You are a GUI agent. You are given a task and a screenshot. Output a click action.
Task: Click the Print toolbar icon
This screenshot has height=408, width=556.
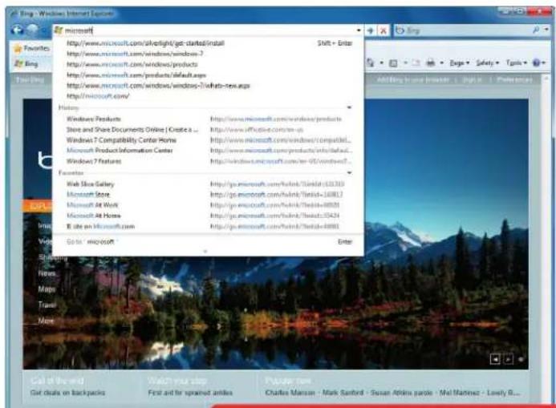tap(431, 63)
